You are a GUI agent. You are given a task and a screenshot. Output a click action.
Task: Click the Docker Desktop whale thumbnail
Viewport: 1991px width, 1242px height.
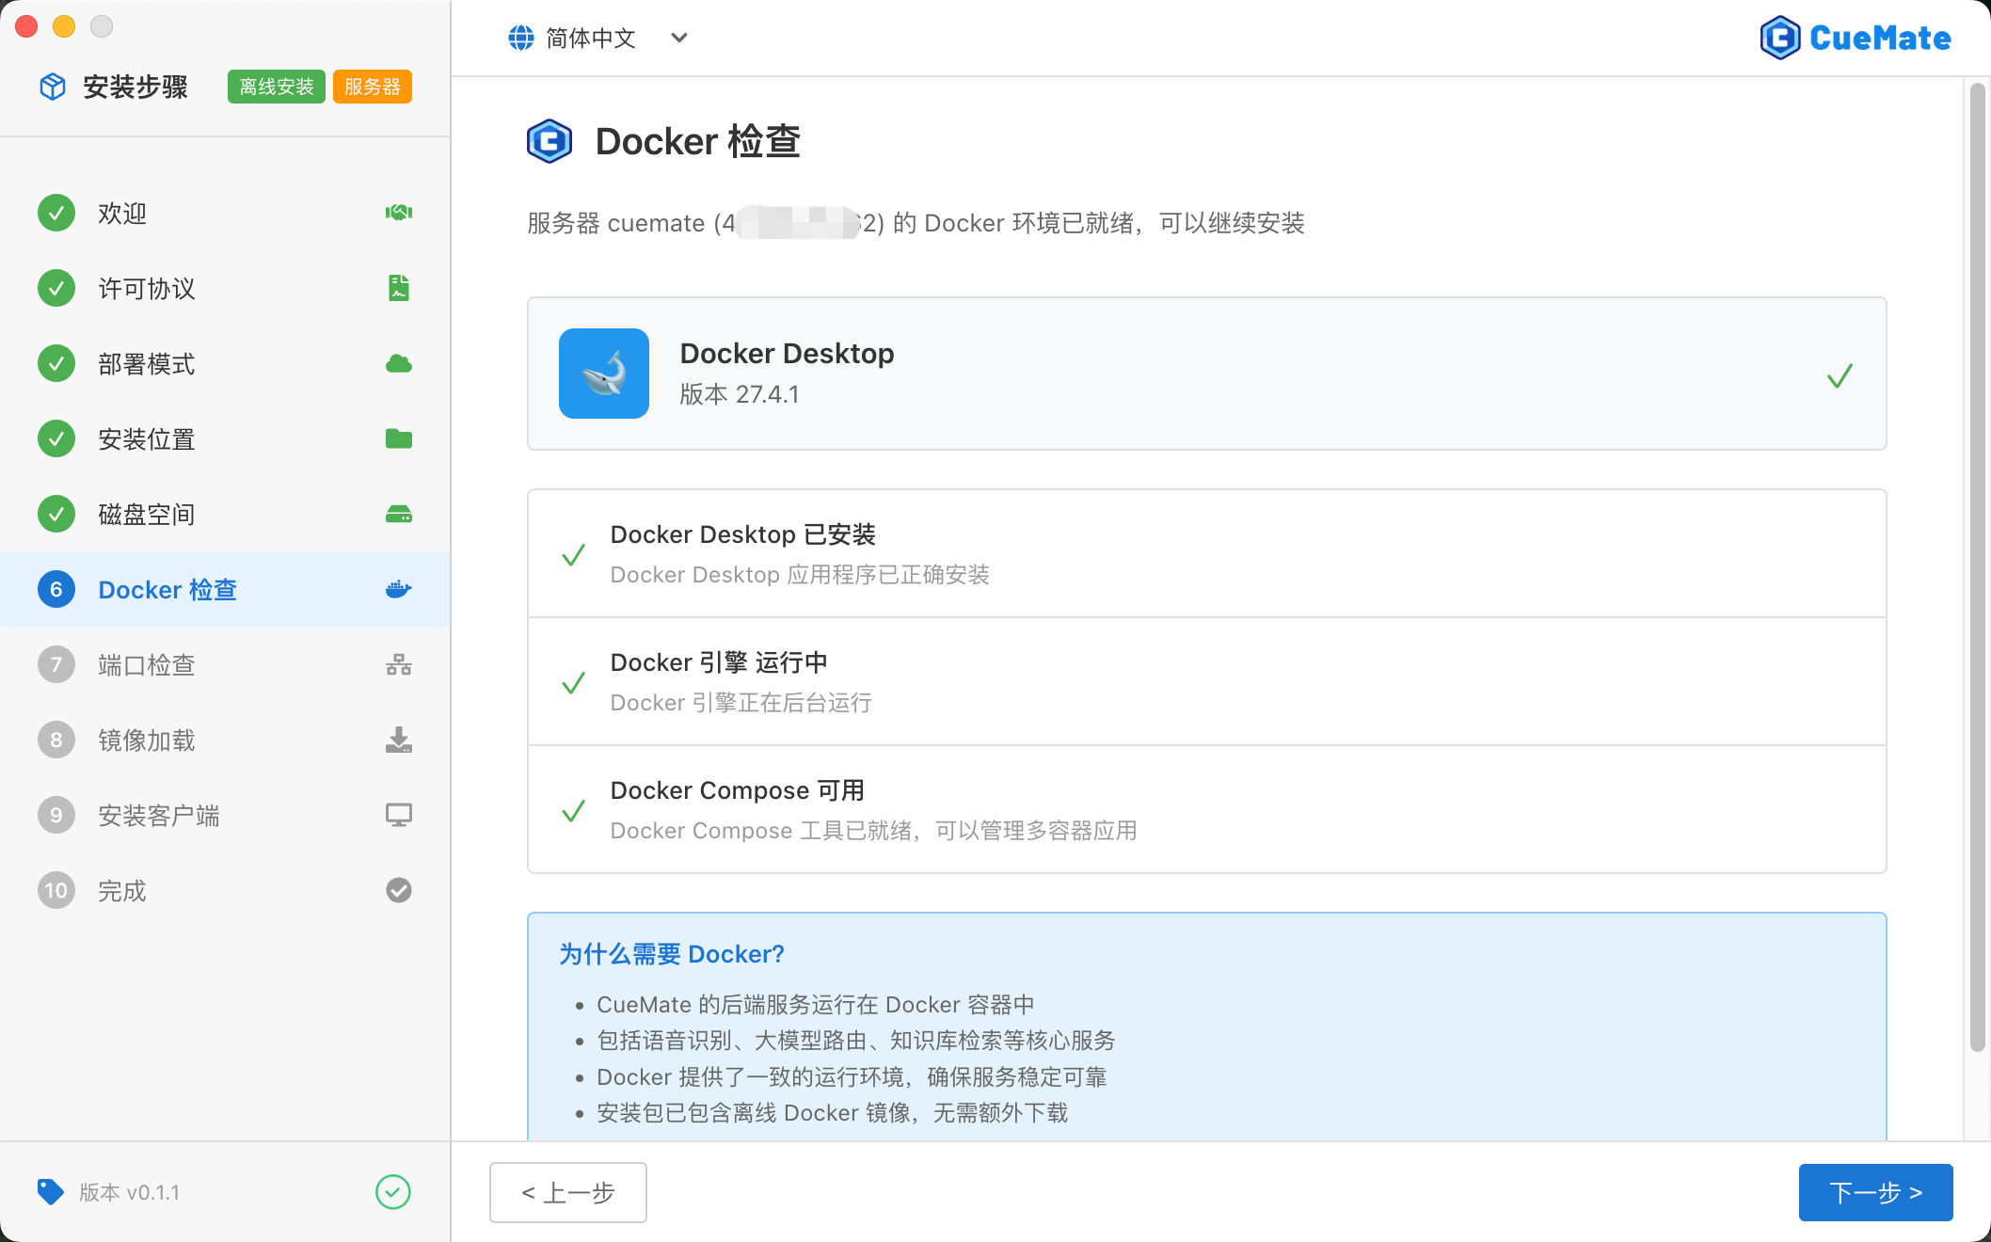[x=603, y=374]
